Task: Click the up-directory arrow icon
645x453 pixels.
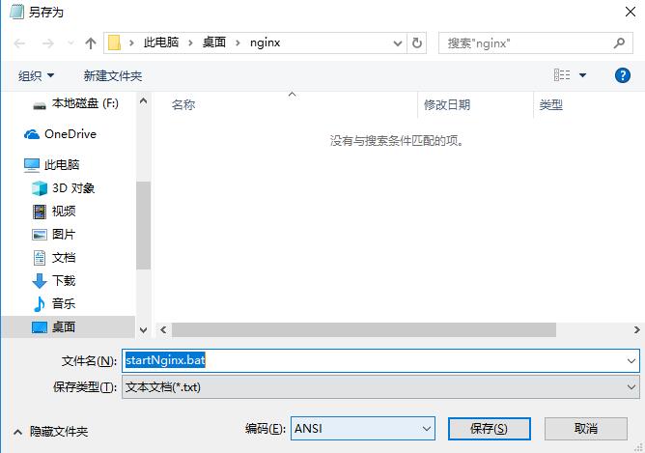Action: pyautogui.click(x=91, y=43)
